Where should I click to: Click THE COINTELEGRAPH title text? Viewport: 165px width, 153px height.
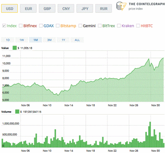[146, 4]
